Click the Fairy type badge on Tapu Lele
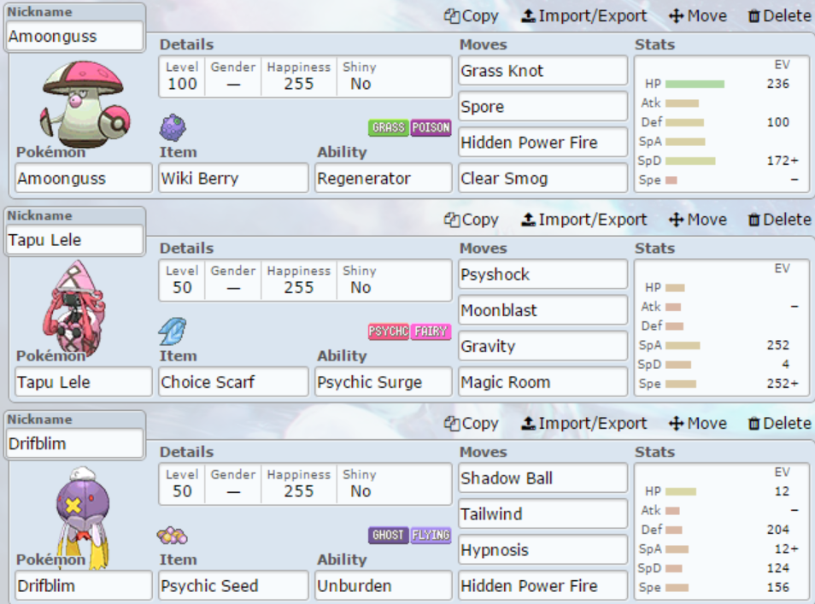815x604 pixels. 431,331
